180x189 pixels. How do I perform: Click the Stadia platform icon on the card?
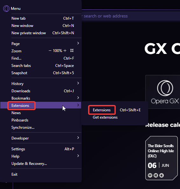pyautogui.click(x=150, y=175)
